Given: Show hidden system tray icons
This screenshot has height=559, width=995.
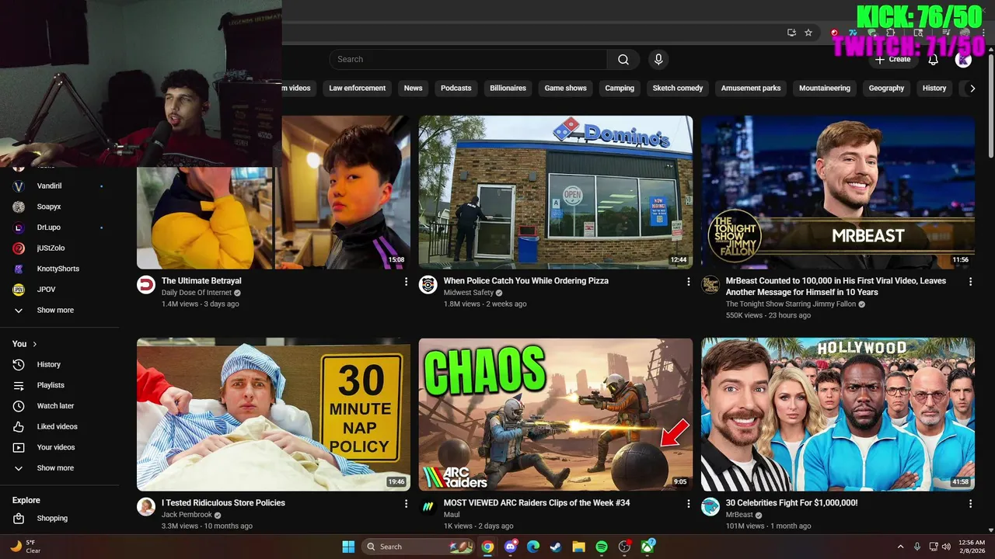Looking at the screenshot, I should pyautogui.click(x=900, y=547).
